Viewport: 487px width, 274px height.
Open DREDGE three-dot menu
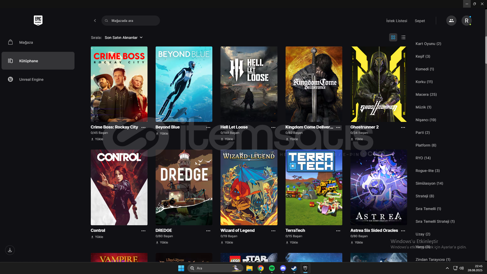tap(208, 231)
